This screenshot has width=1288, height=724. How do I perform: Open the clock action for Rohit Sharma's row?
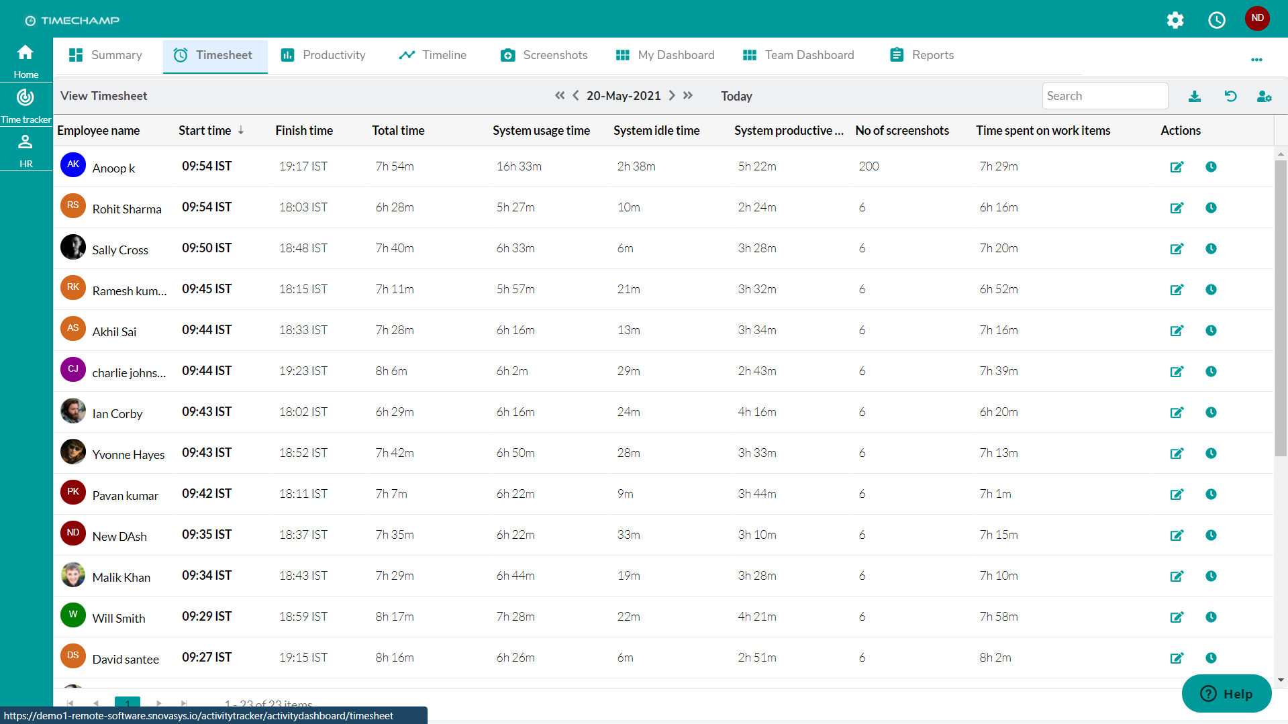point(1211,208)
